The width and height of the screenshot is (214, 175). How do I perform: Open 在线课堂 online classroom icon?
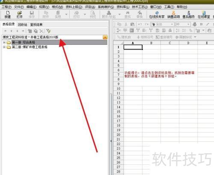tap(204, 15)
